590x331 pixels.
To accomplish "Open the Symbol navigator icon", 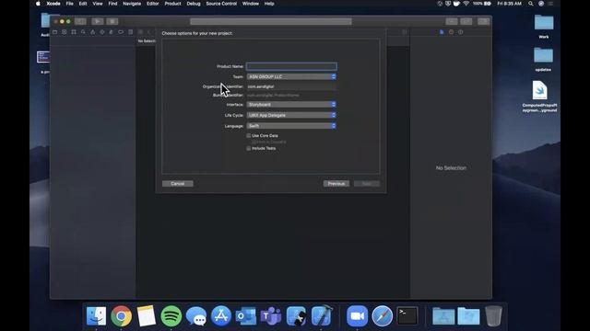I will click(74, 32).
